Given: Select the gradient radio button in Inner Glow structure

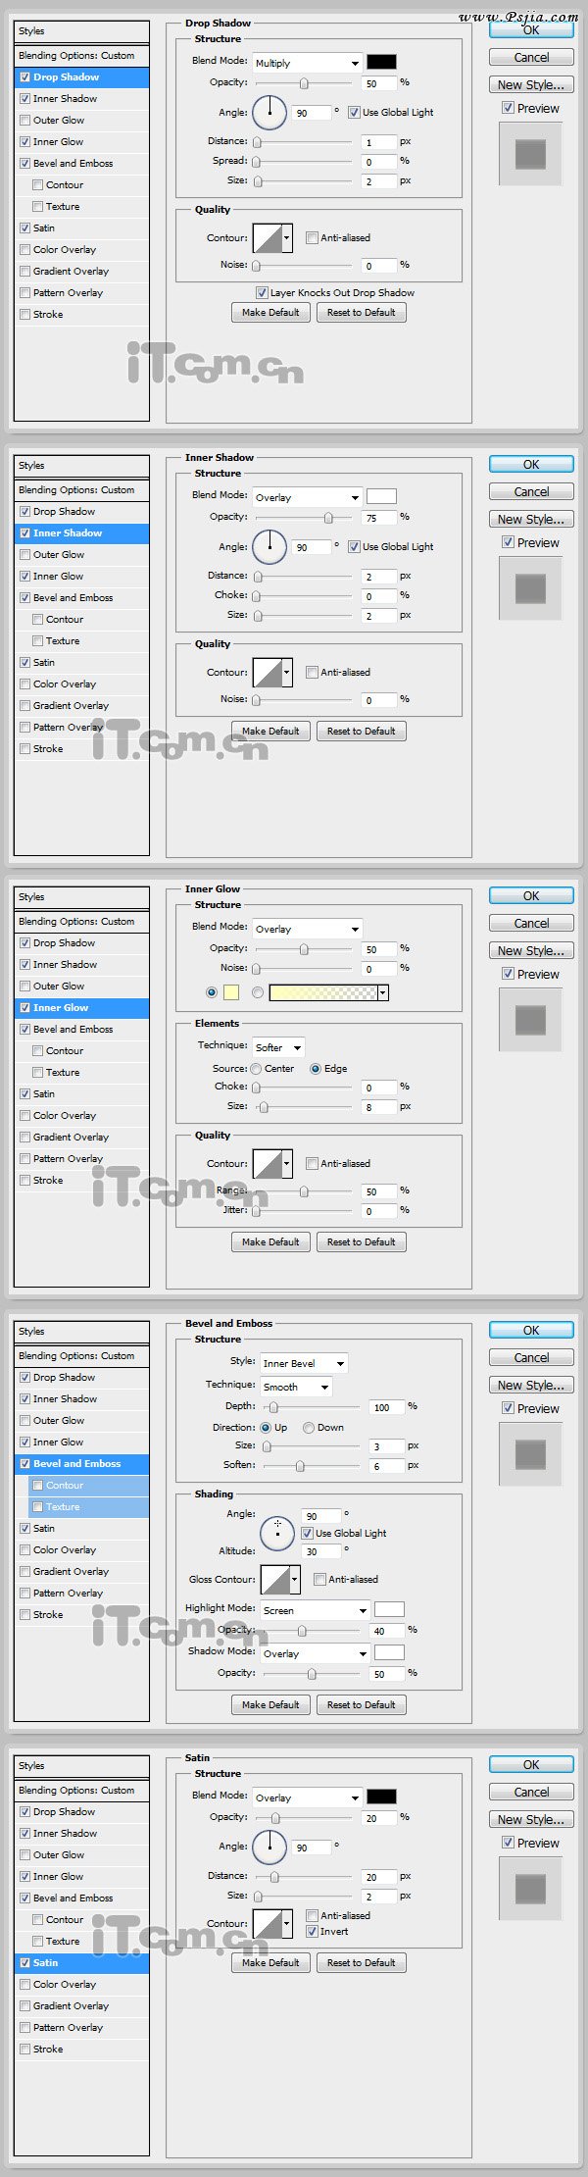Looking at the screenshot, I should click(x=258, y=992).
